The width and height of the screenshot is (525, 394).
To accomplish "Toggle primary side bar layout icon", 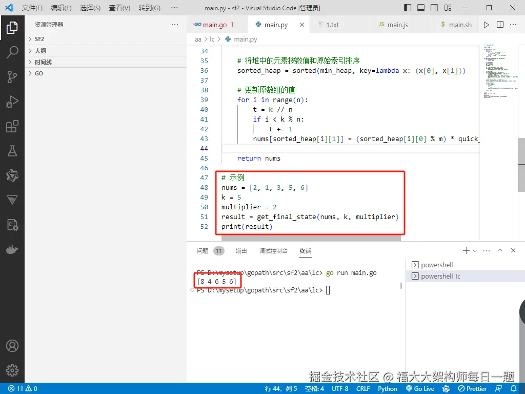I will click(408, 8).
